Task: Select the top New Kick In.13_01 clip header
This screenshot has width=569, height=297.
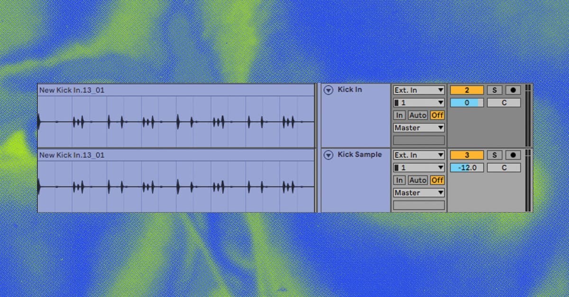Action: point(175,90)
